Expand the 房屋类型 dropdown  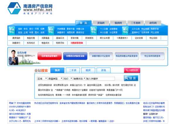tap(55, 79)
